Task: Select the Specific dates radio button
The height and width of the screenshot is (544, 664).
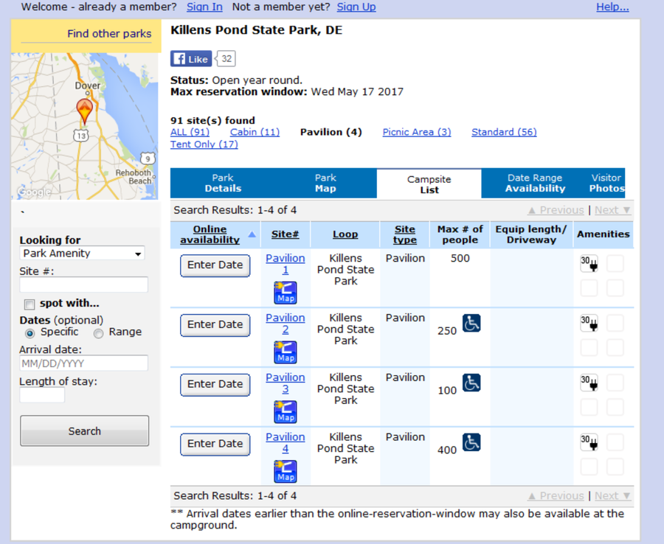Action: [x=30, y=333]
